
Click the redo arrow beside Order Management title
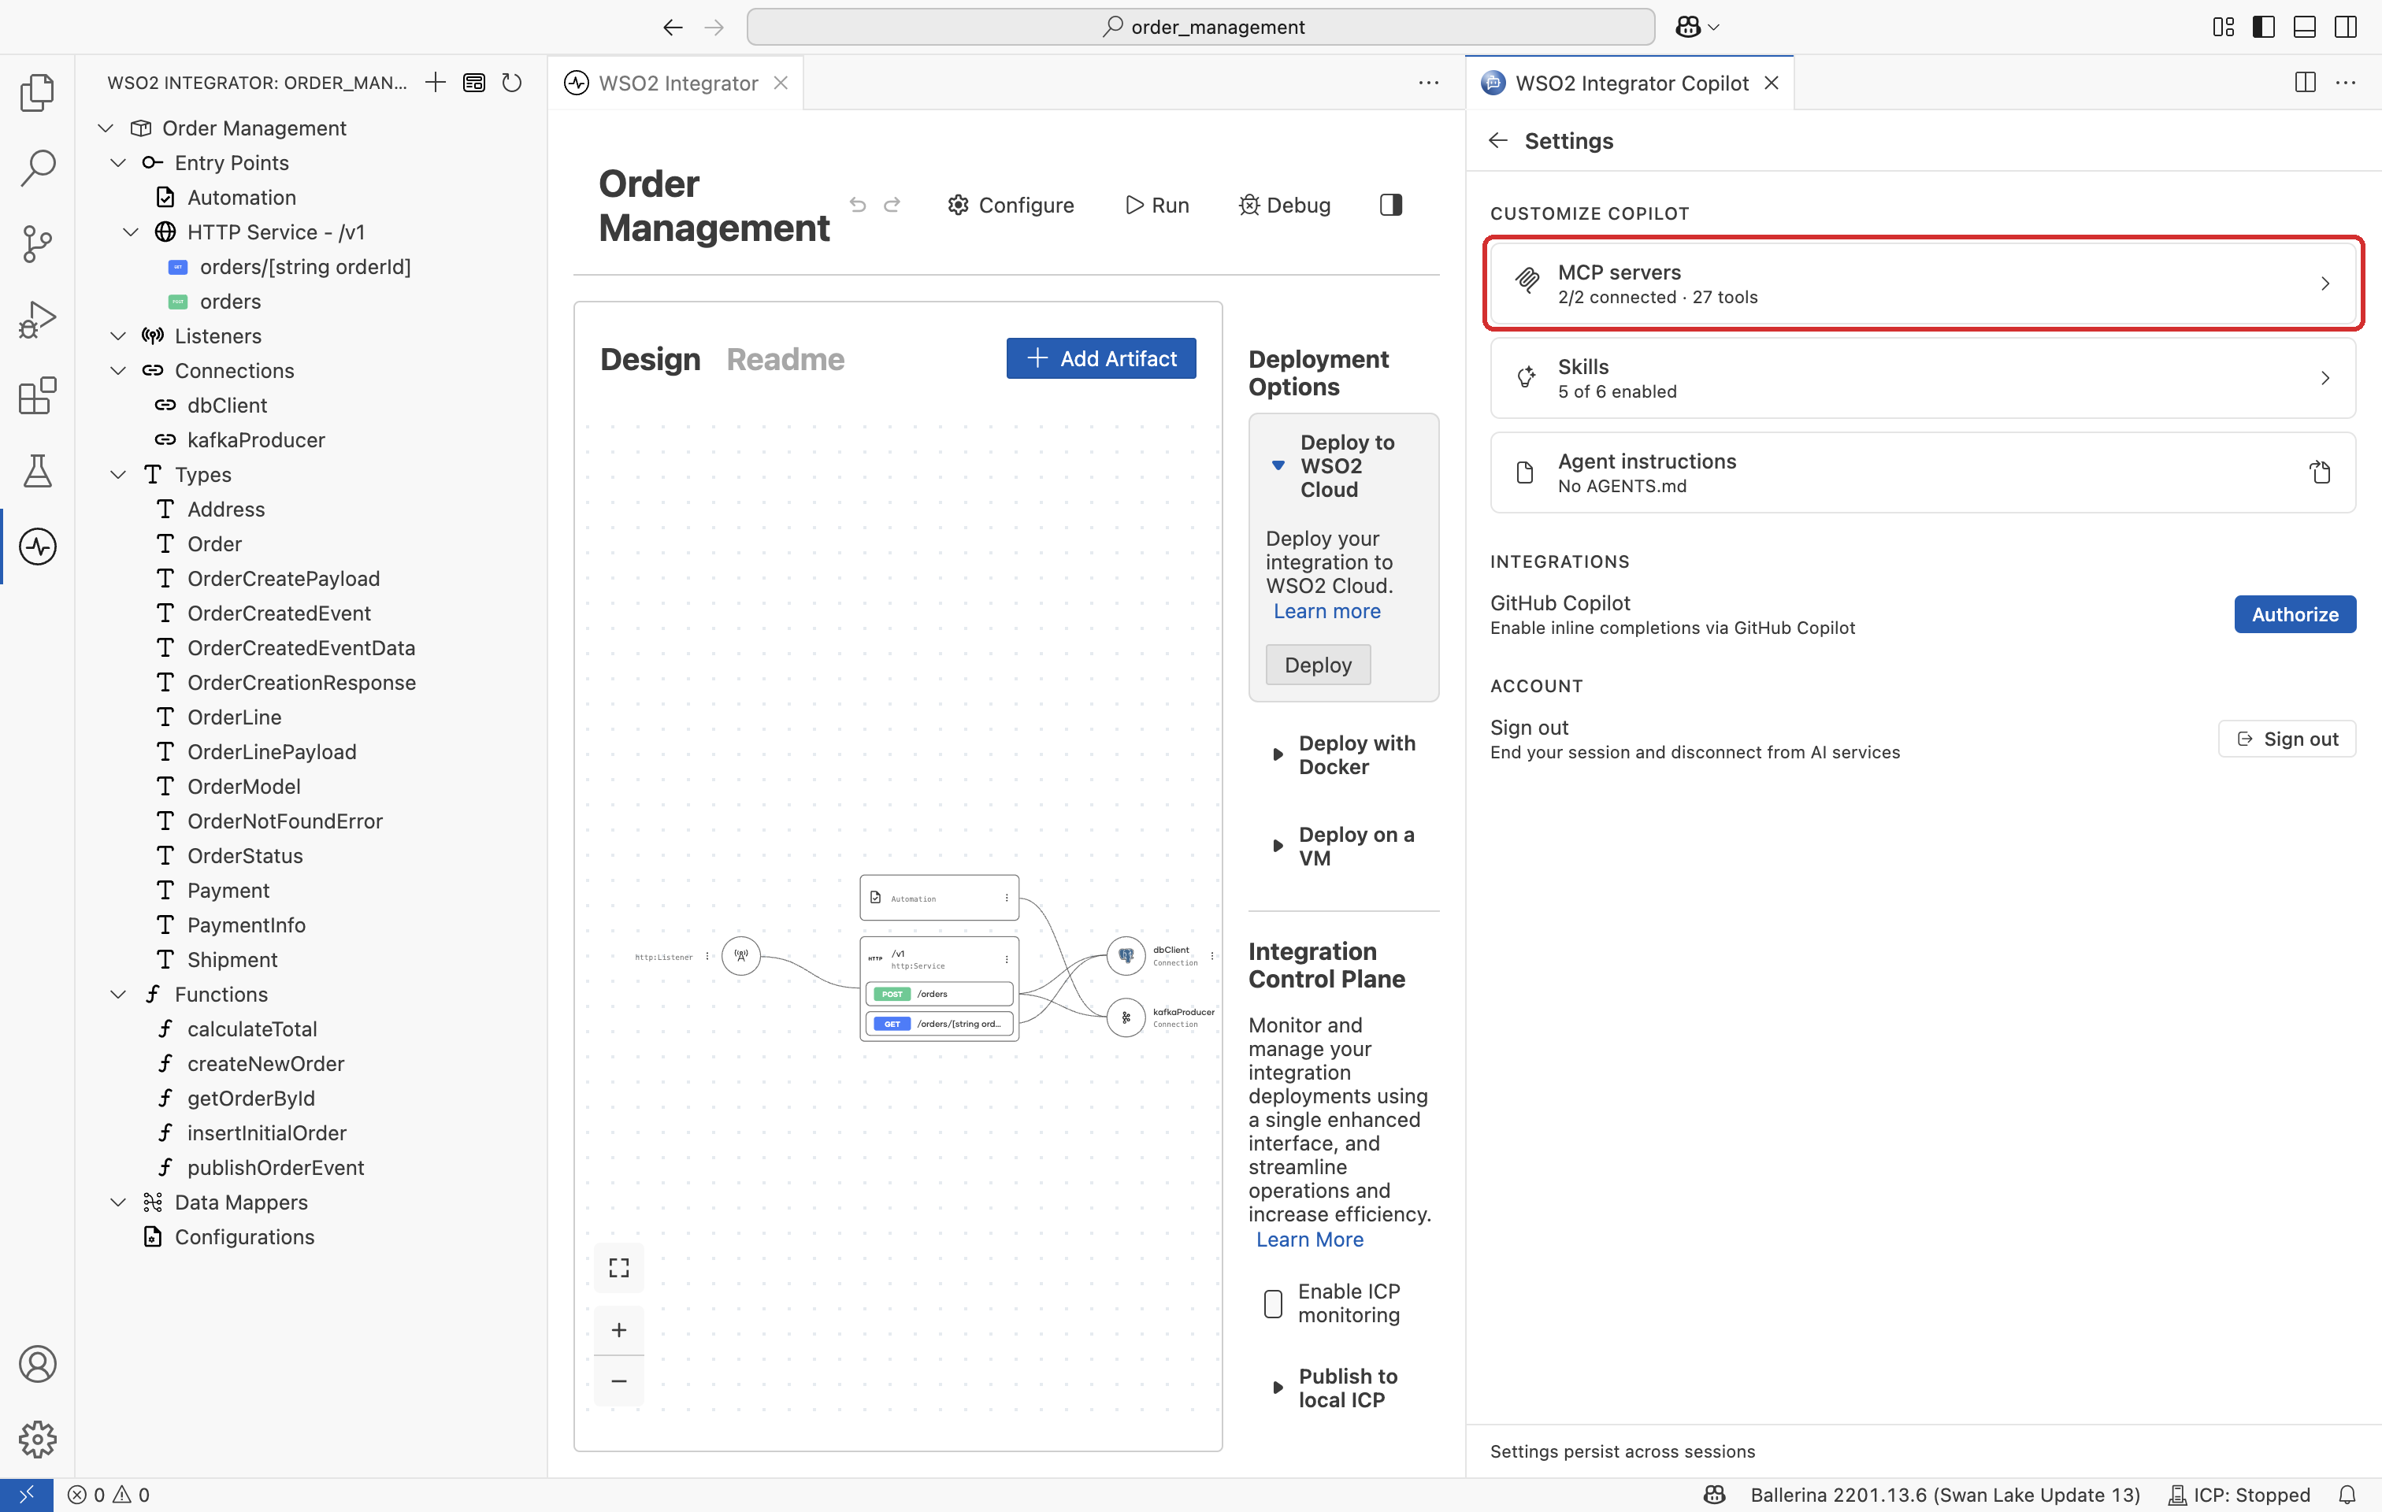coord(892,205)
